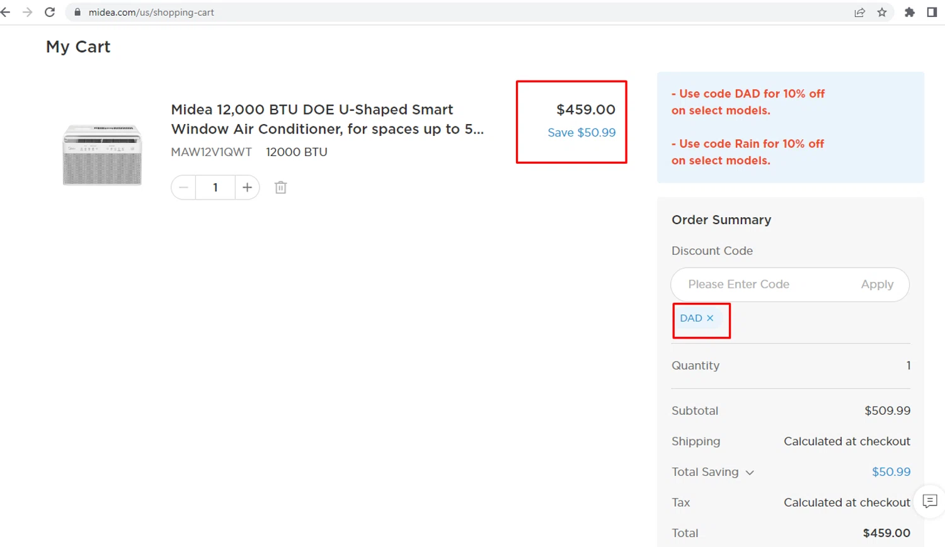Open the Midea 12,000 BTU product title
Screen dimensions: 945x547
click(x=327, y=119)
